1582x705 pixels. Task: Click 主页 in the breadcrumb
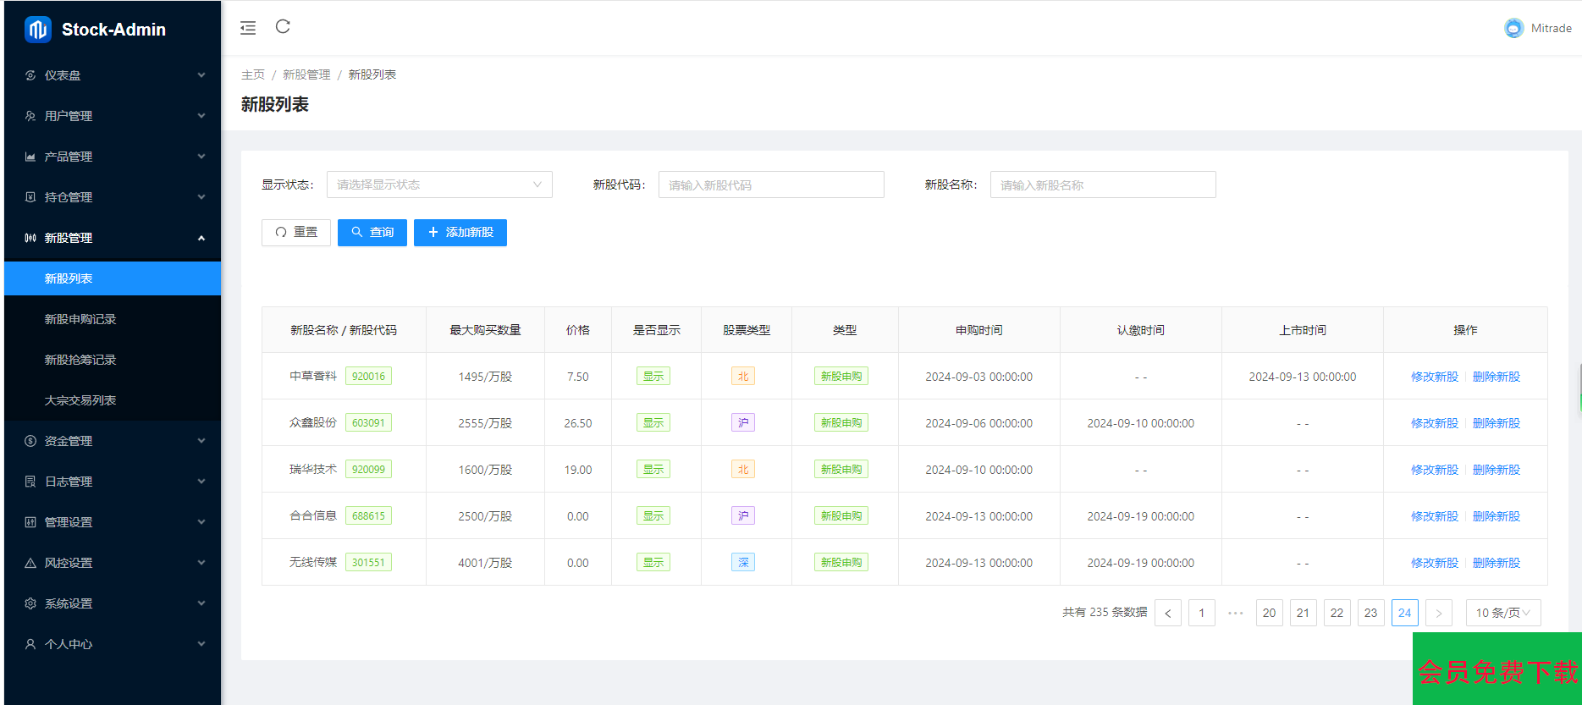pos(253,74)
